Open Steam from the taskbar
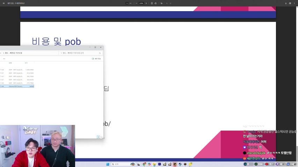 click(180, 164)
